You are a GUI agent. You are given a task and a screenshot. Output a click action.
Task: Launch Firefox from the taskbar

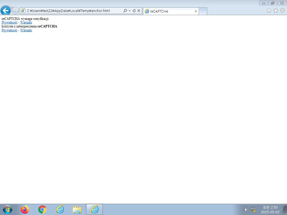coord(25,209)
